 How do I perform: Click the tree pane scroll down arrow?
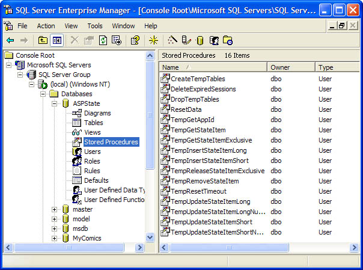click(150, 238)
